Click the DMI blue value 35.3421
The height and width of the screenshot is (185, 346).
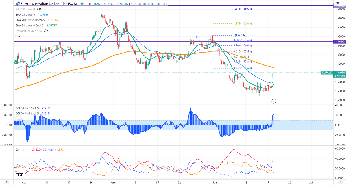tap(49, 149)
